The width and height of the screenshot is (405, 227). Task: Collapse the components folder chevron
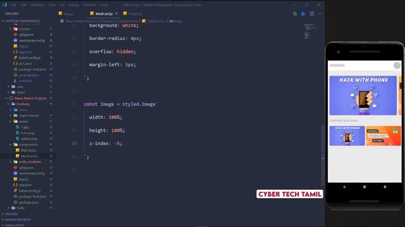(x=10, y=144)
